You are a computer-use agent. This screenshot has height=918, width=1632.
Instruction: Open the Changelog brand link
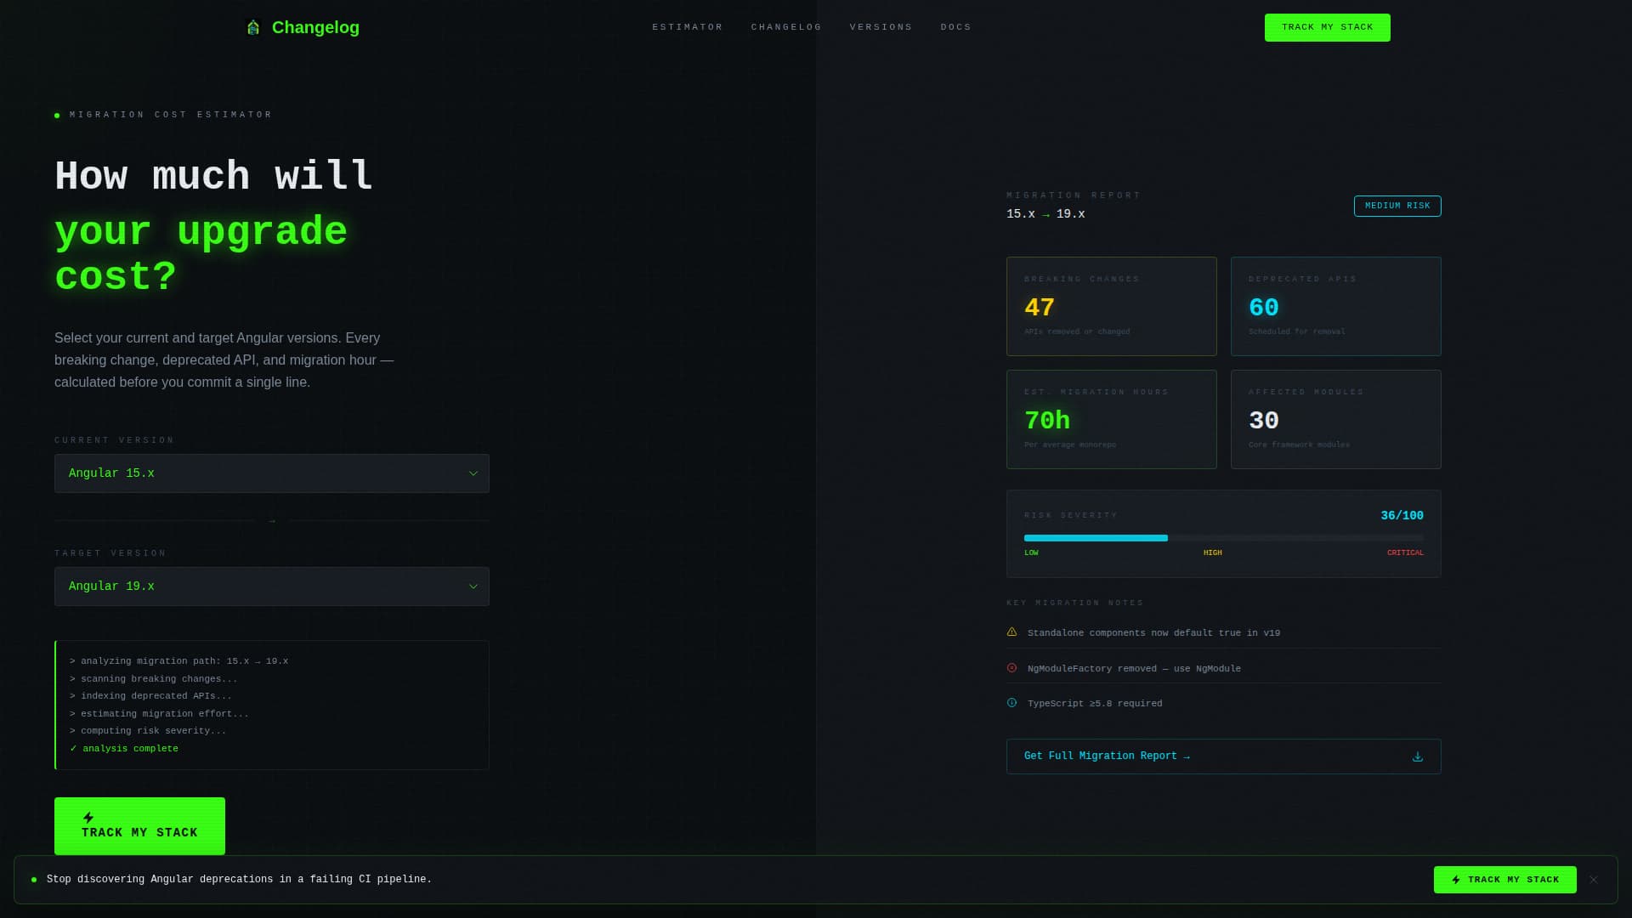click(x=302, y=27)
